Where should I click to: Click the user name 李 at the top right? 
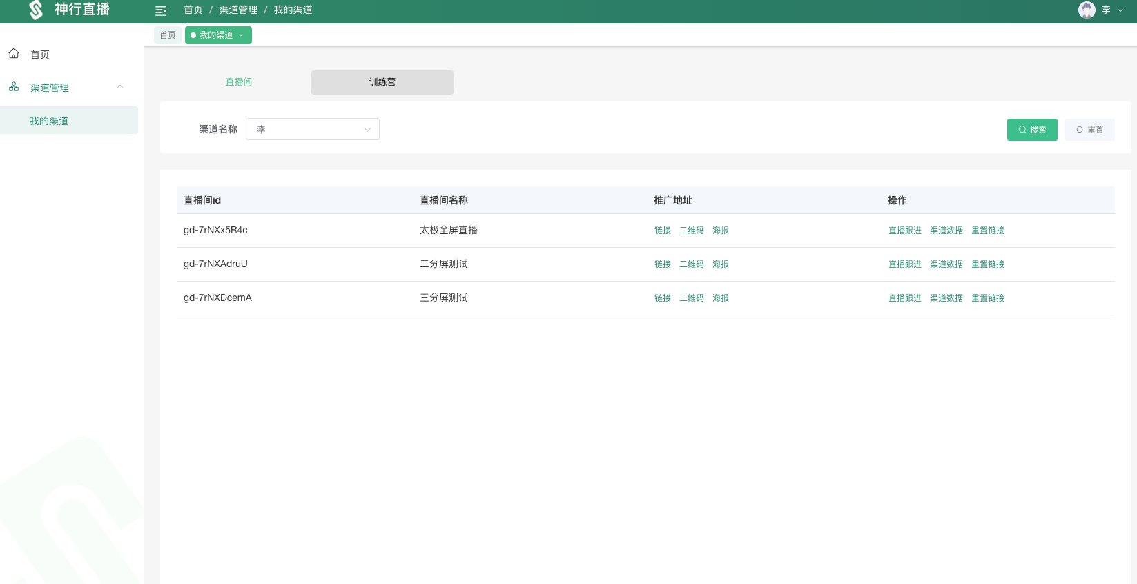1106,10
